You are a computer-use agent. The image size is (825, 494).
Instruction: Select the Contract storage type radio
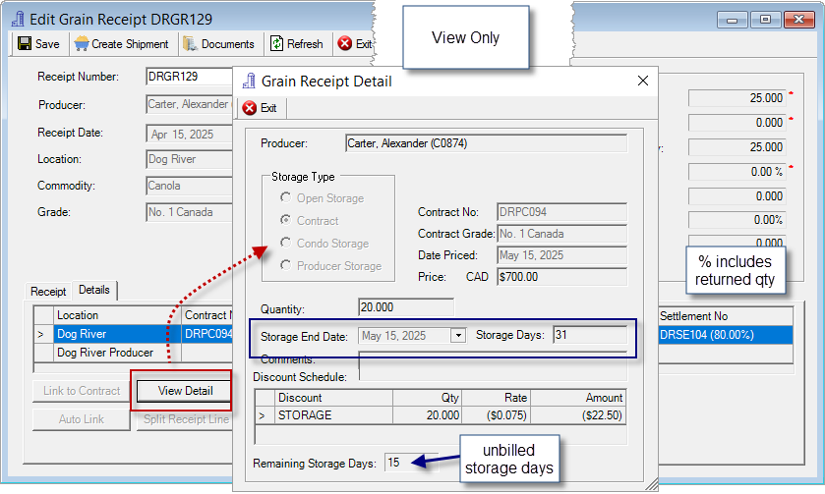pyautogui.click(x=286, y=220)
